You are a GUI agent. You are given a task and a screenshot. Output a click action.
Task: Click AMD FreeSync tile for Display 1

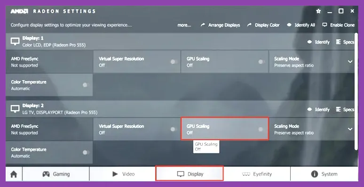49,62
